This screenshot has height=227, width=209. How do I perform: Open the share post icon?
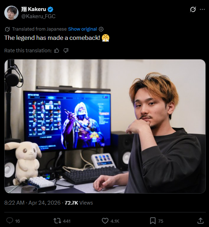(x=200, y=221)
